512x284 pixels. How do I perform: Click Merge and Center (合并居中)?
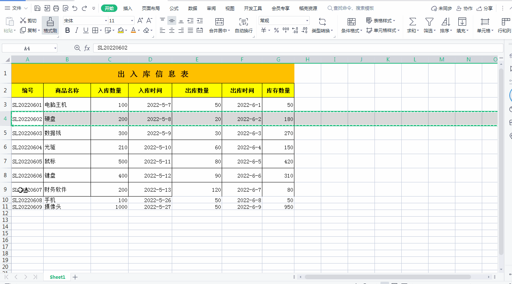pos(219,25)
